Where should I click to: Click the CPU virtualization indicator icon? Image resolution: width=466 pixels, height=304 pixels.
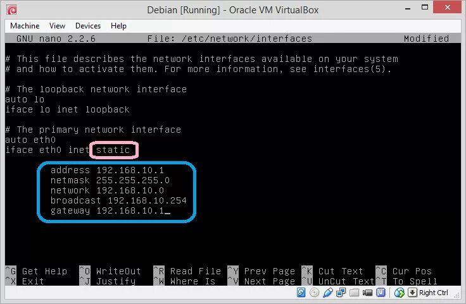pyautogui.click(x=381, y=293)
